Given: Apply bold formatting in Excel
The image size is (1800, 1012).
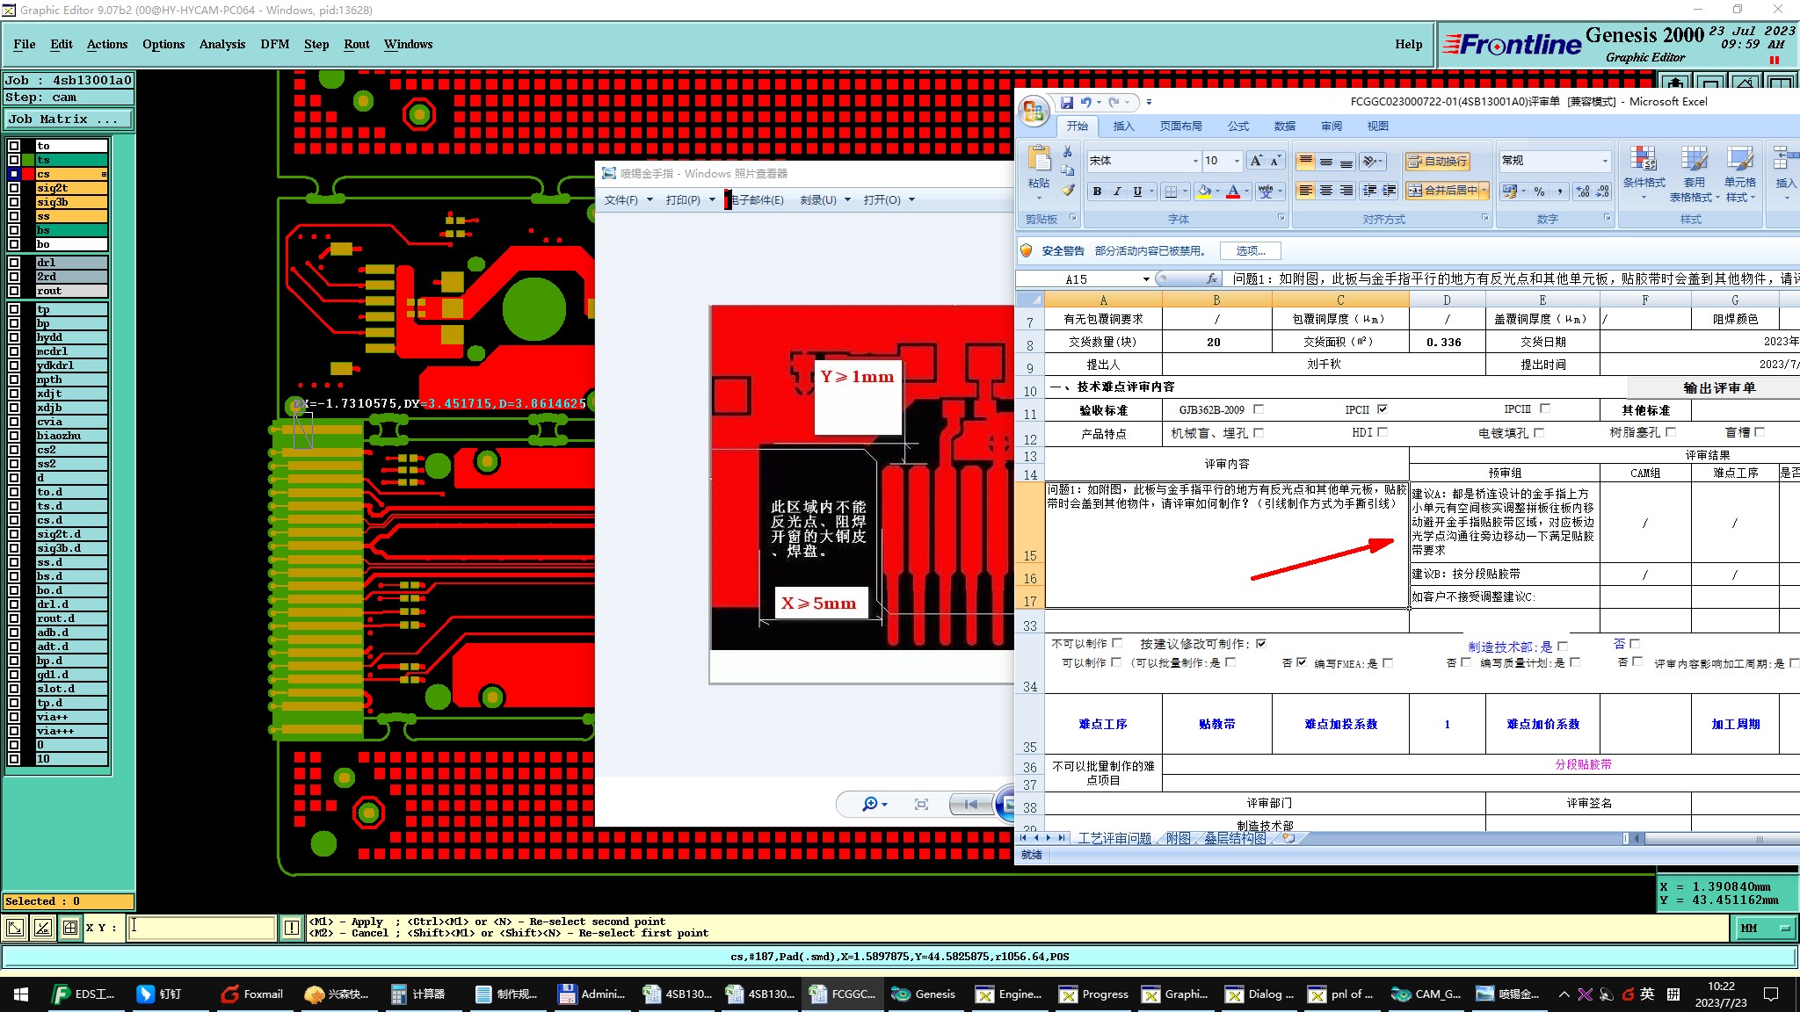Looking at the screenshot, I should click(x=1096, y=191).
